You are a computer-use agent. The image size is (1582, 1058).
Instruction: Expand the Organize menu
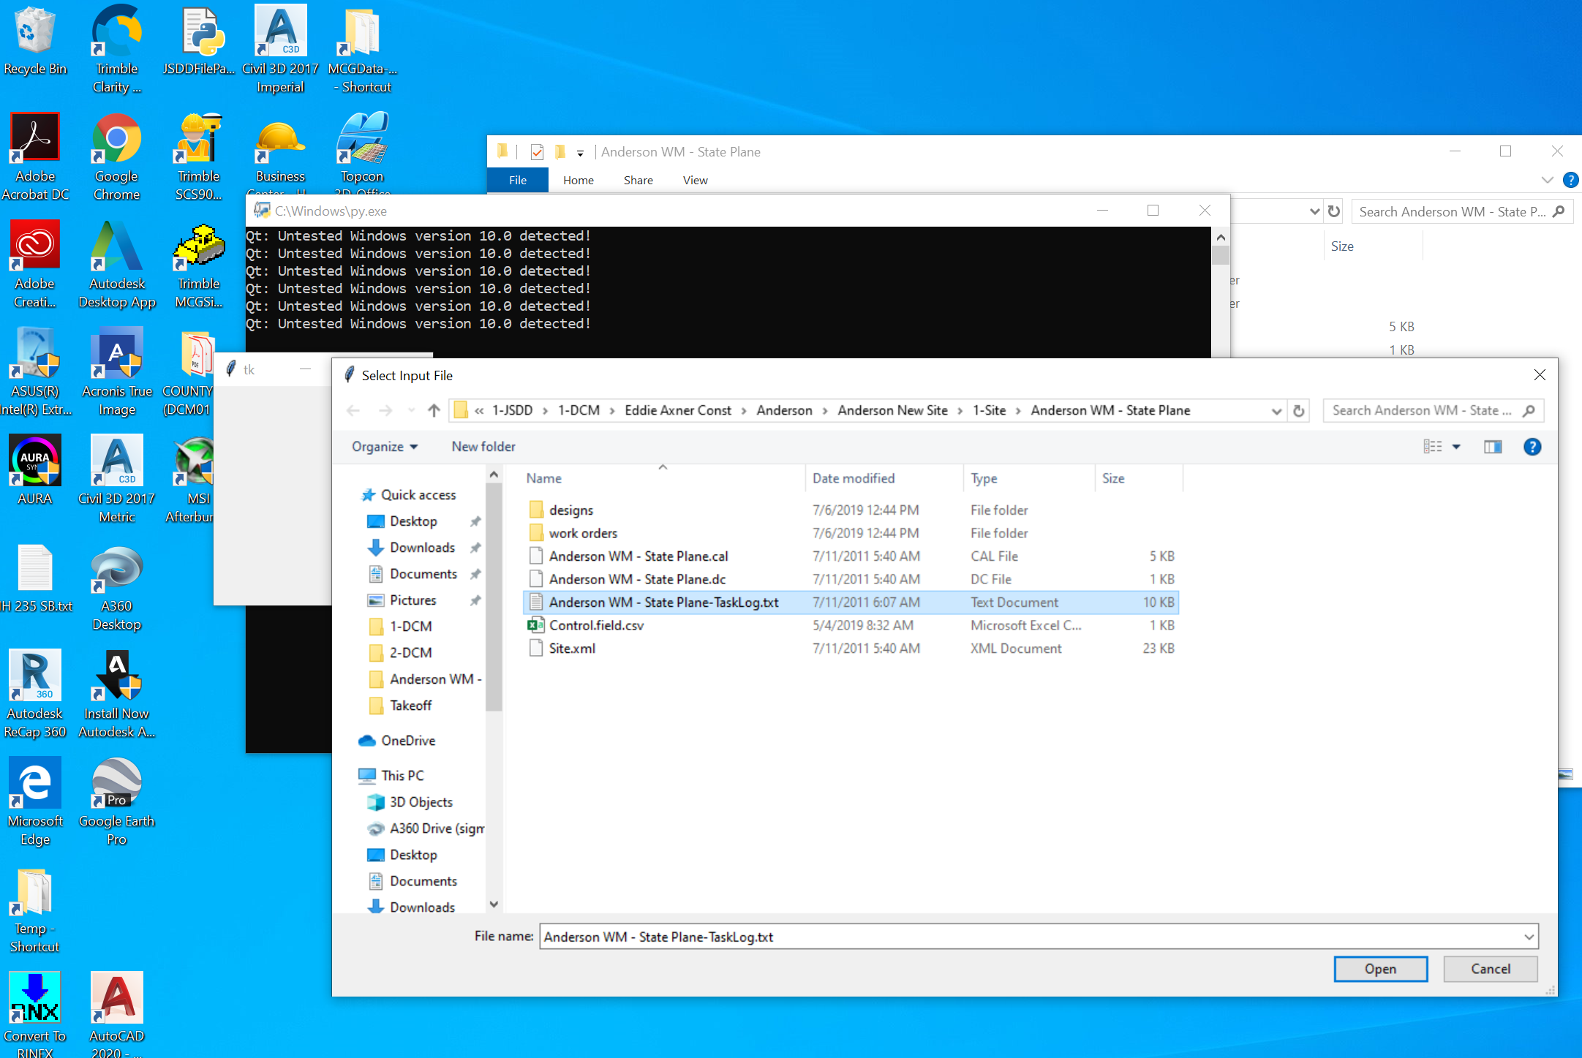click(x=384, y=447)
